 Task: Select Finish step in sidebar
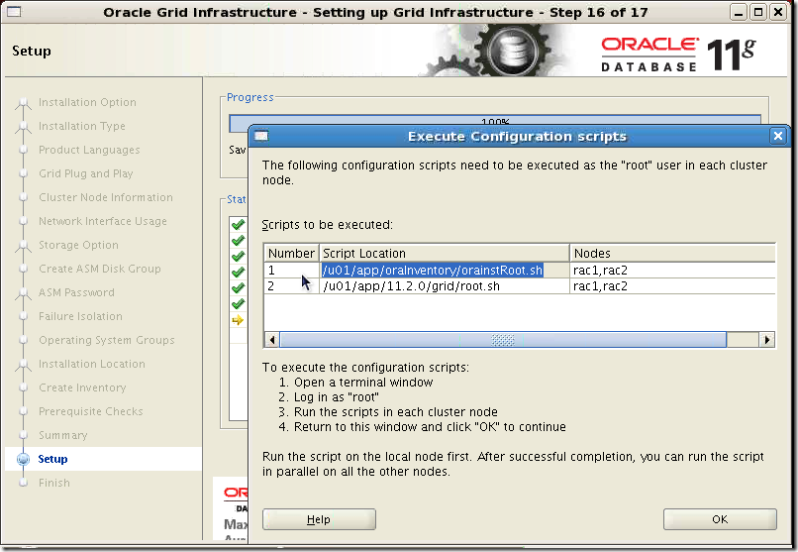pos(53,483)
